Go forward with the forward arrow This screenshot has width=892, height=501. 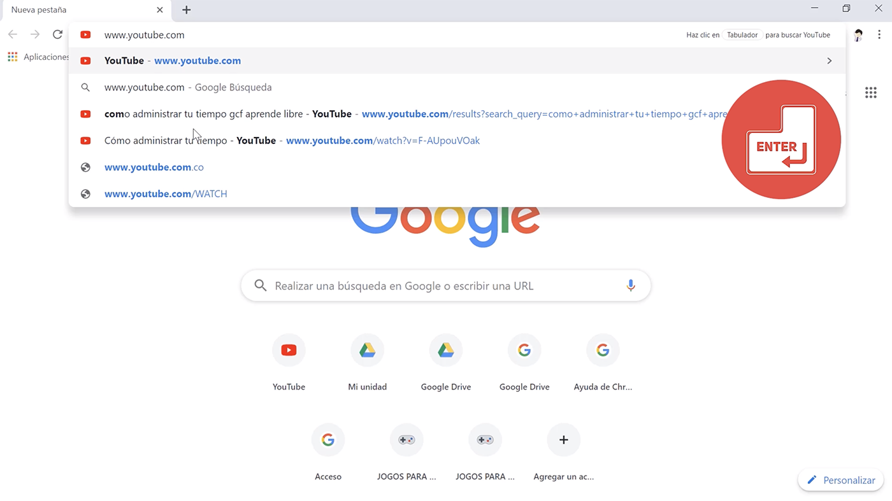tap(35, 34)
